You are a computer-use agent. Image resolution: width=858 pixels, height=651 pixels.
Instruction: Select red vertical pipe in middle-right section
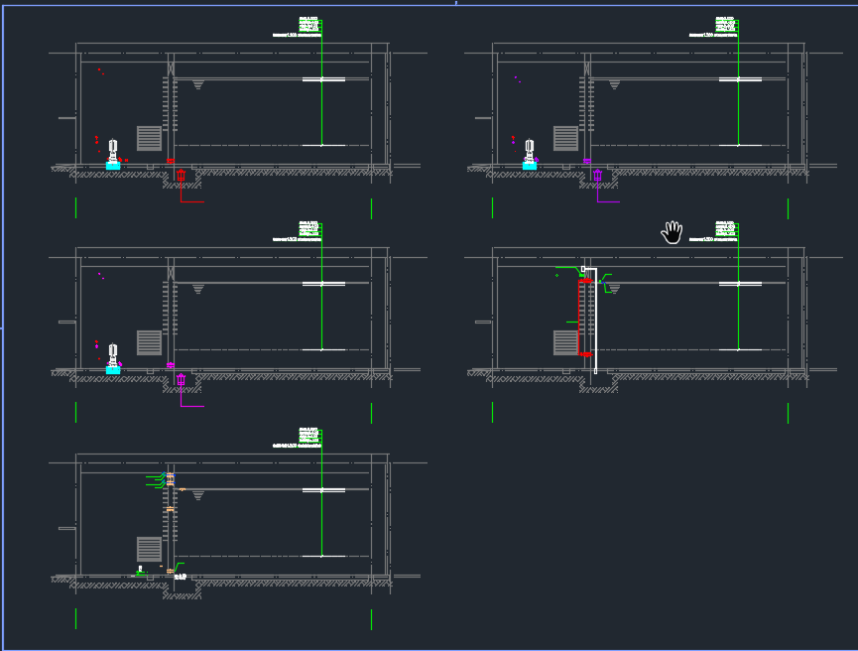tap(579, 318)
